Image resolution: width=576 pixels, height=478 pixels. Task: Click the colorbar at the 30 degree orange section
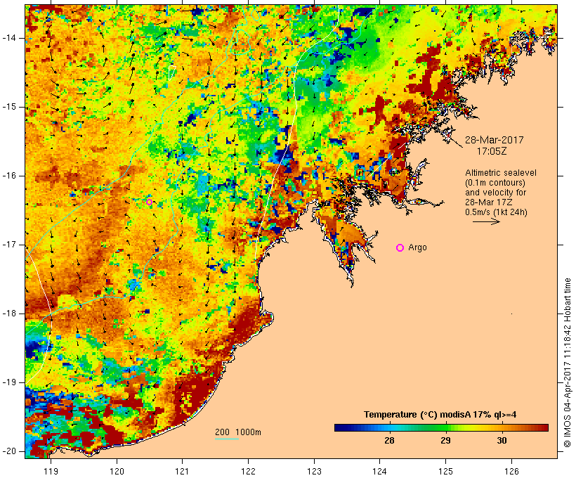pos(502,427)
